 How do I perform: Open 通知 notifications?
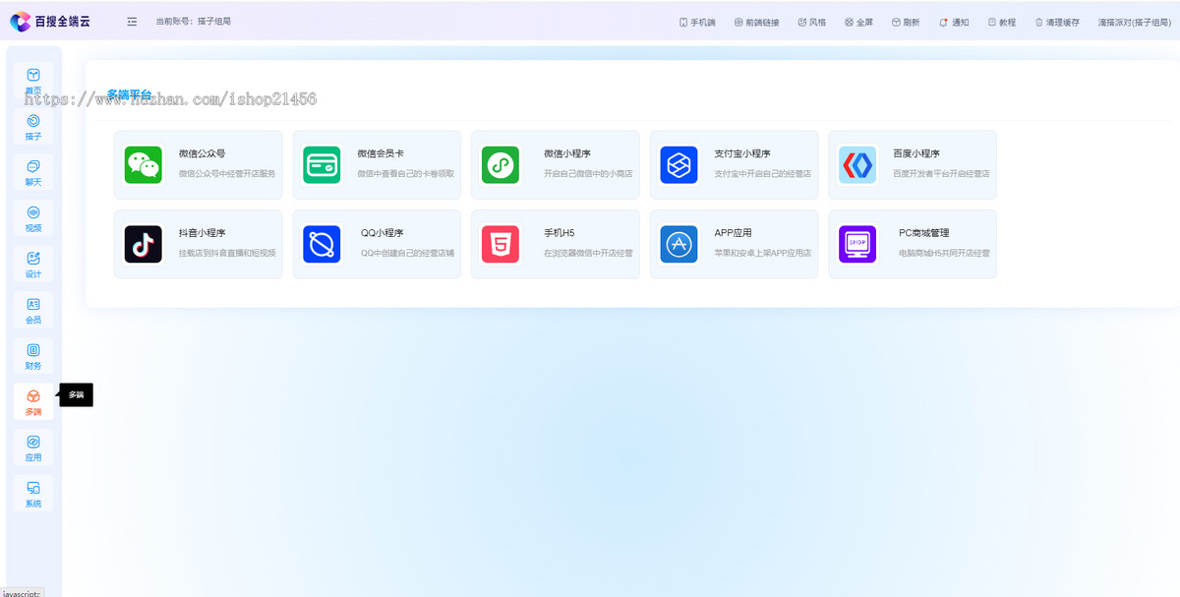coord(954,22)
